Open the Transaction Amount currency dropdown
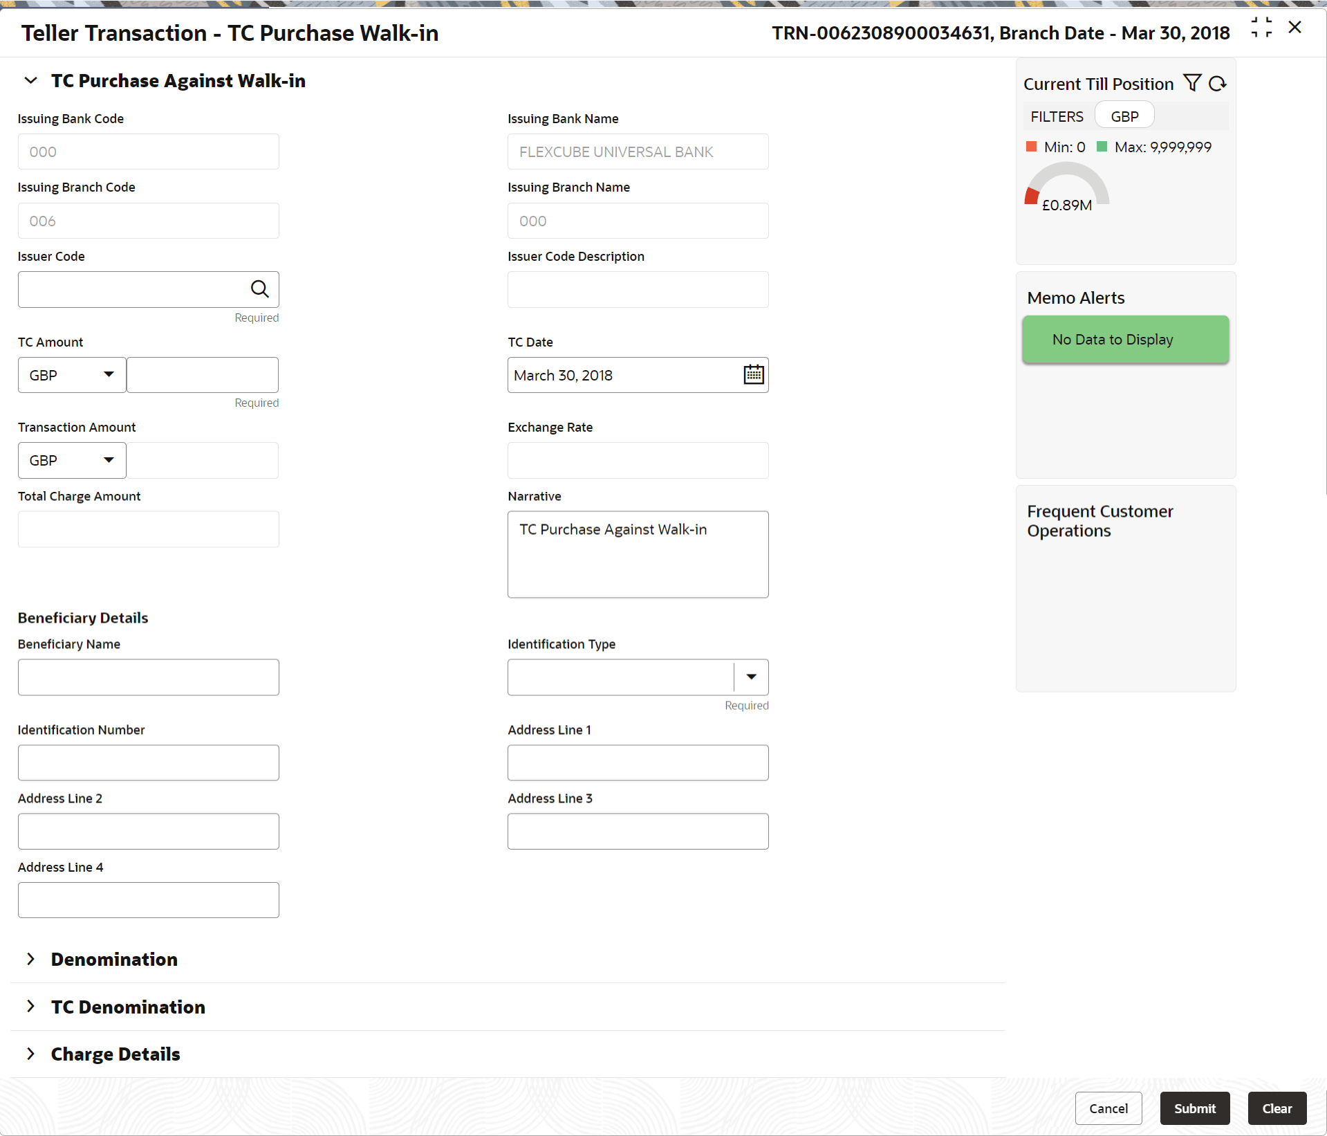This screenshot has height=1136, width=1327. [72, 460]
